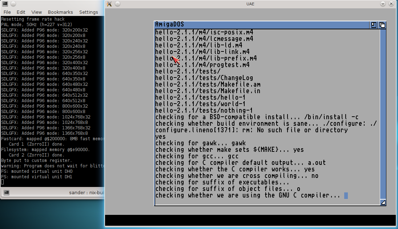Select the 'sander : nix-bui' terminal tab

(86, 192)
